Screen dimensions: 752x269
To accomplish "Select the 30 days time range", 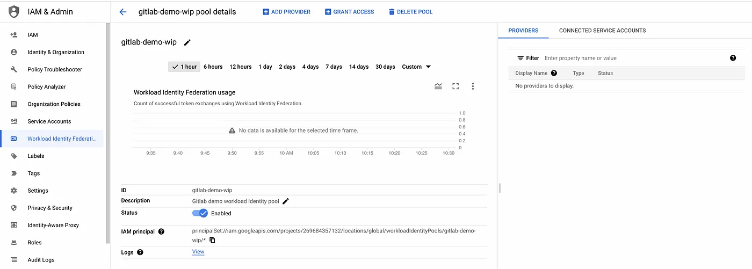I will (385, 67).
